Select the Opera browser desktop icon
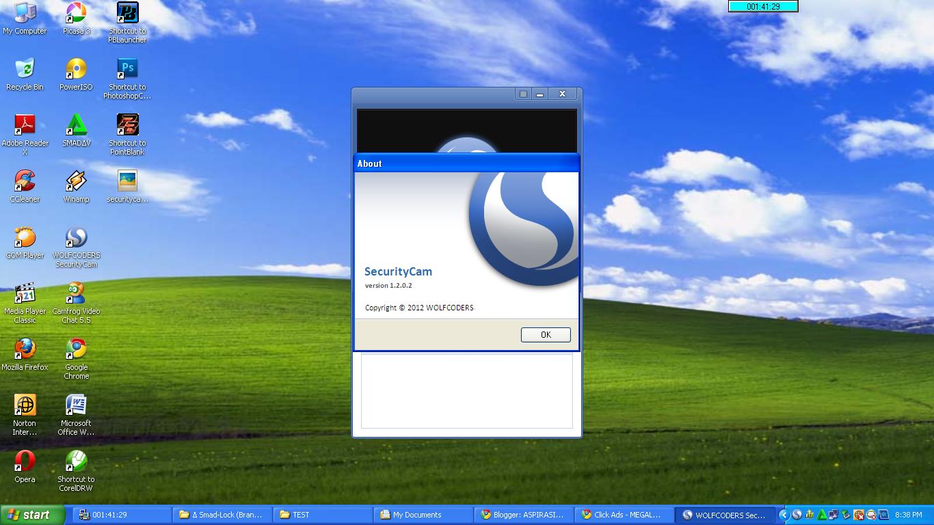Viewport: 934px width, 525px height. [25, 467]
